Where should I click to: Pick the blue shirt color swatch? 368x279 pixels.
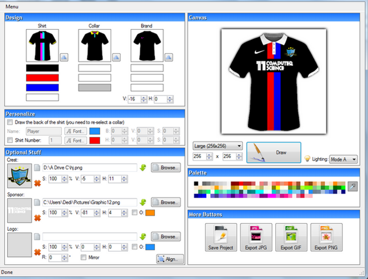pos(42,88)
